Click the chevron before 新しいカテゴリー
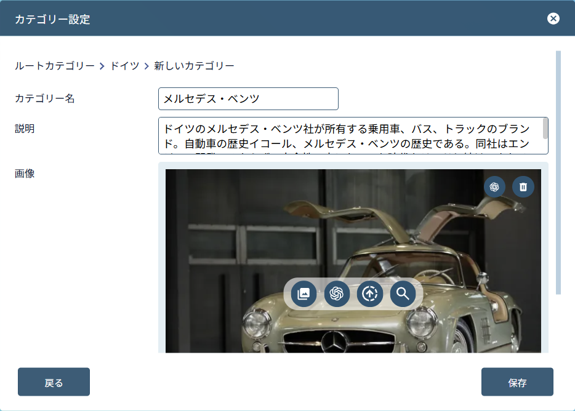Image resolution: width=575 pixels, height=411 pixels. [147, 66]
